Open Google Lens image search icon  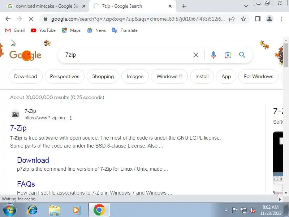pos(228,55)
